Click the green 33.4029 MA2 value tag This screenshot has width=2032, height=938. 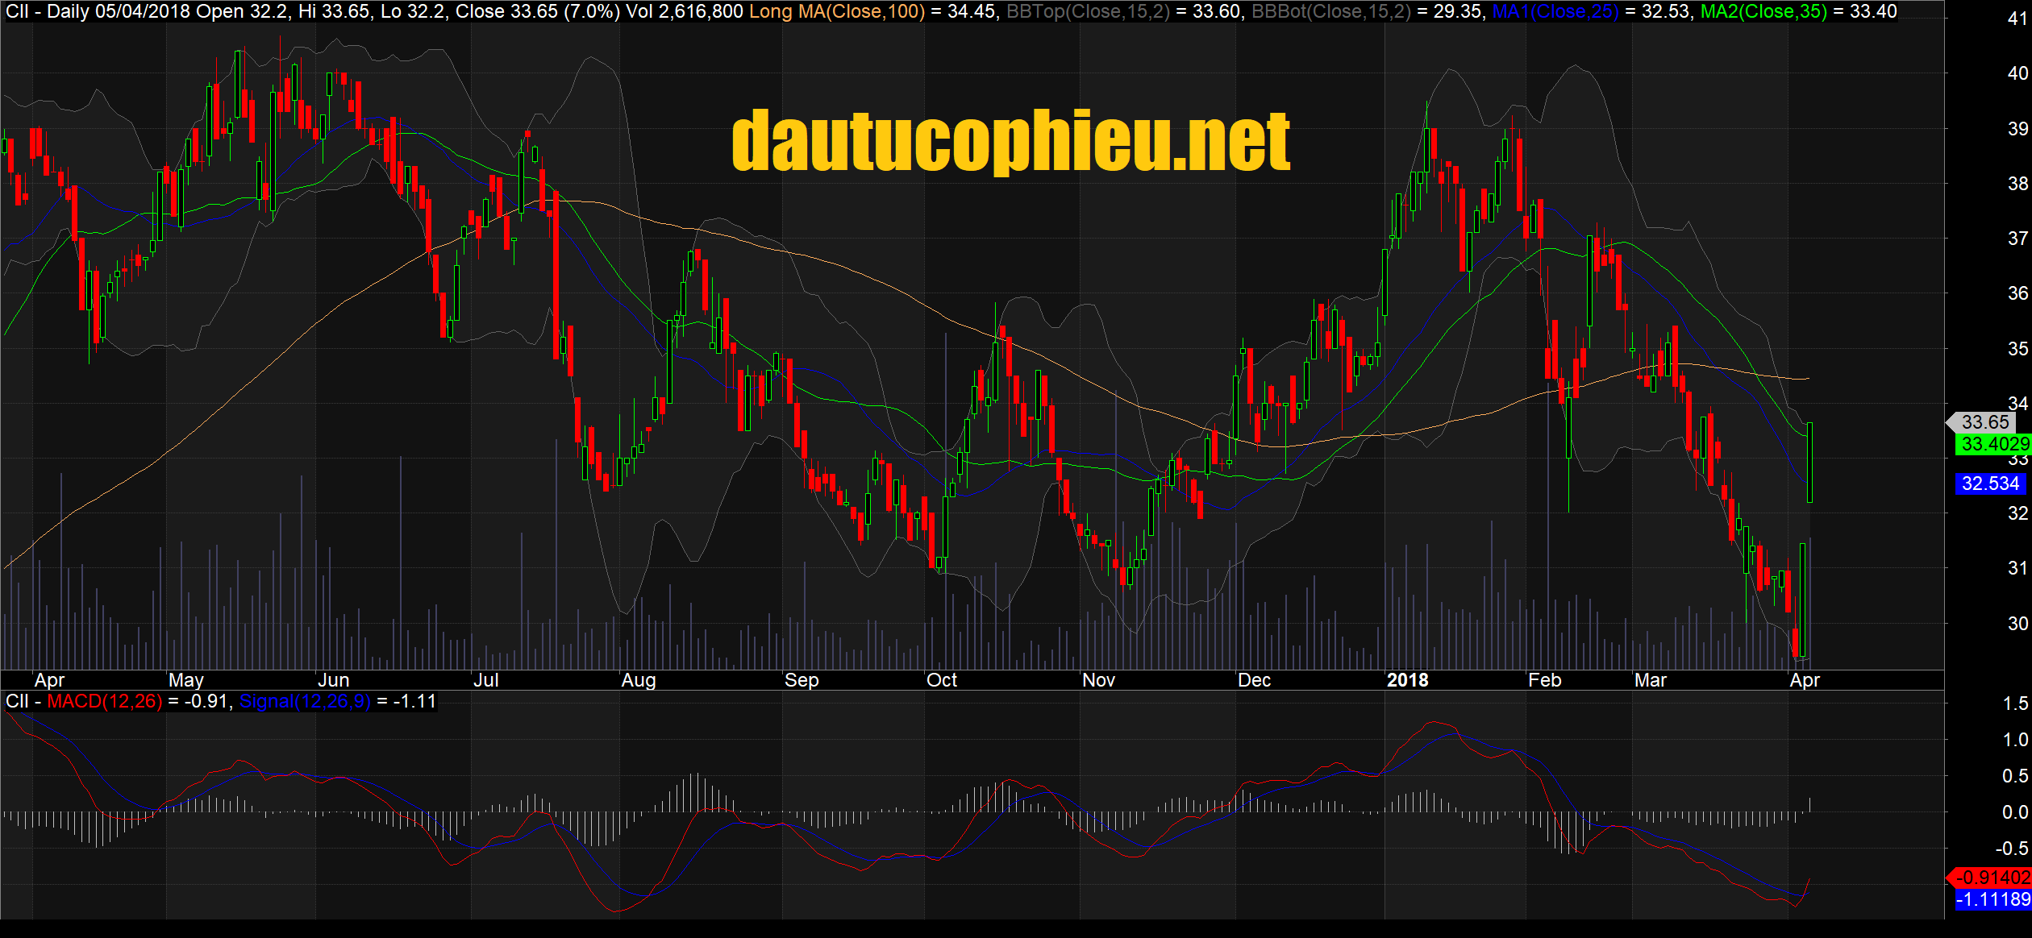coord(1993,443)
